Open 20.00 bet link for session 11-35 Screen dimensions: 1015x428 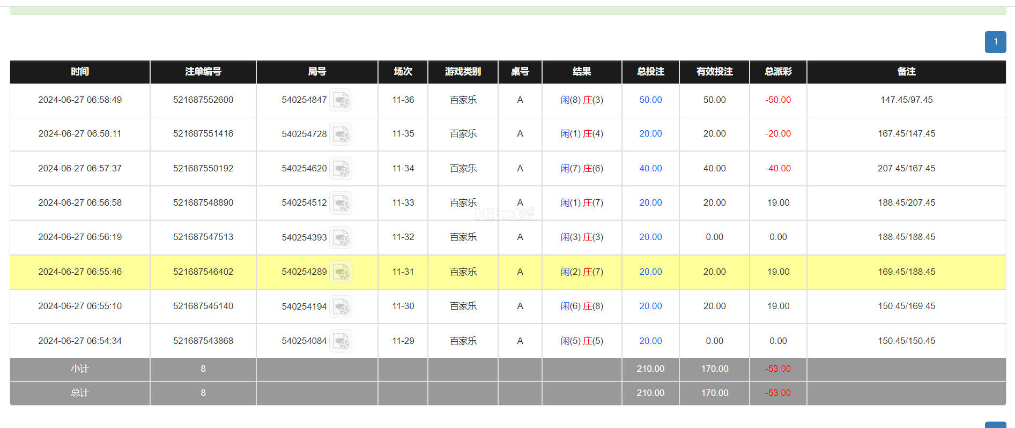coord(650,133)
